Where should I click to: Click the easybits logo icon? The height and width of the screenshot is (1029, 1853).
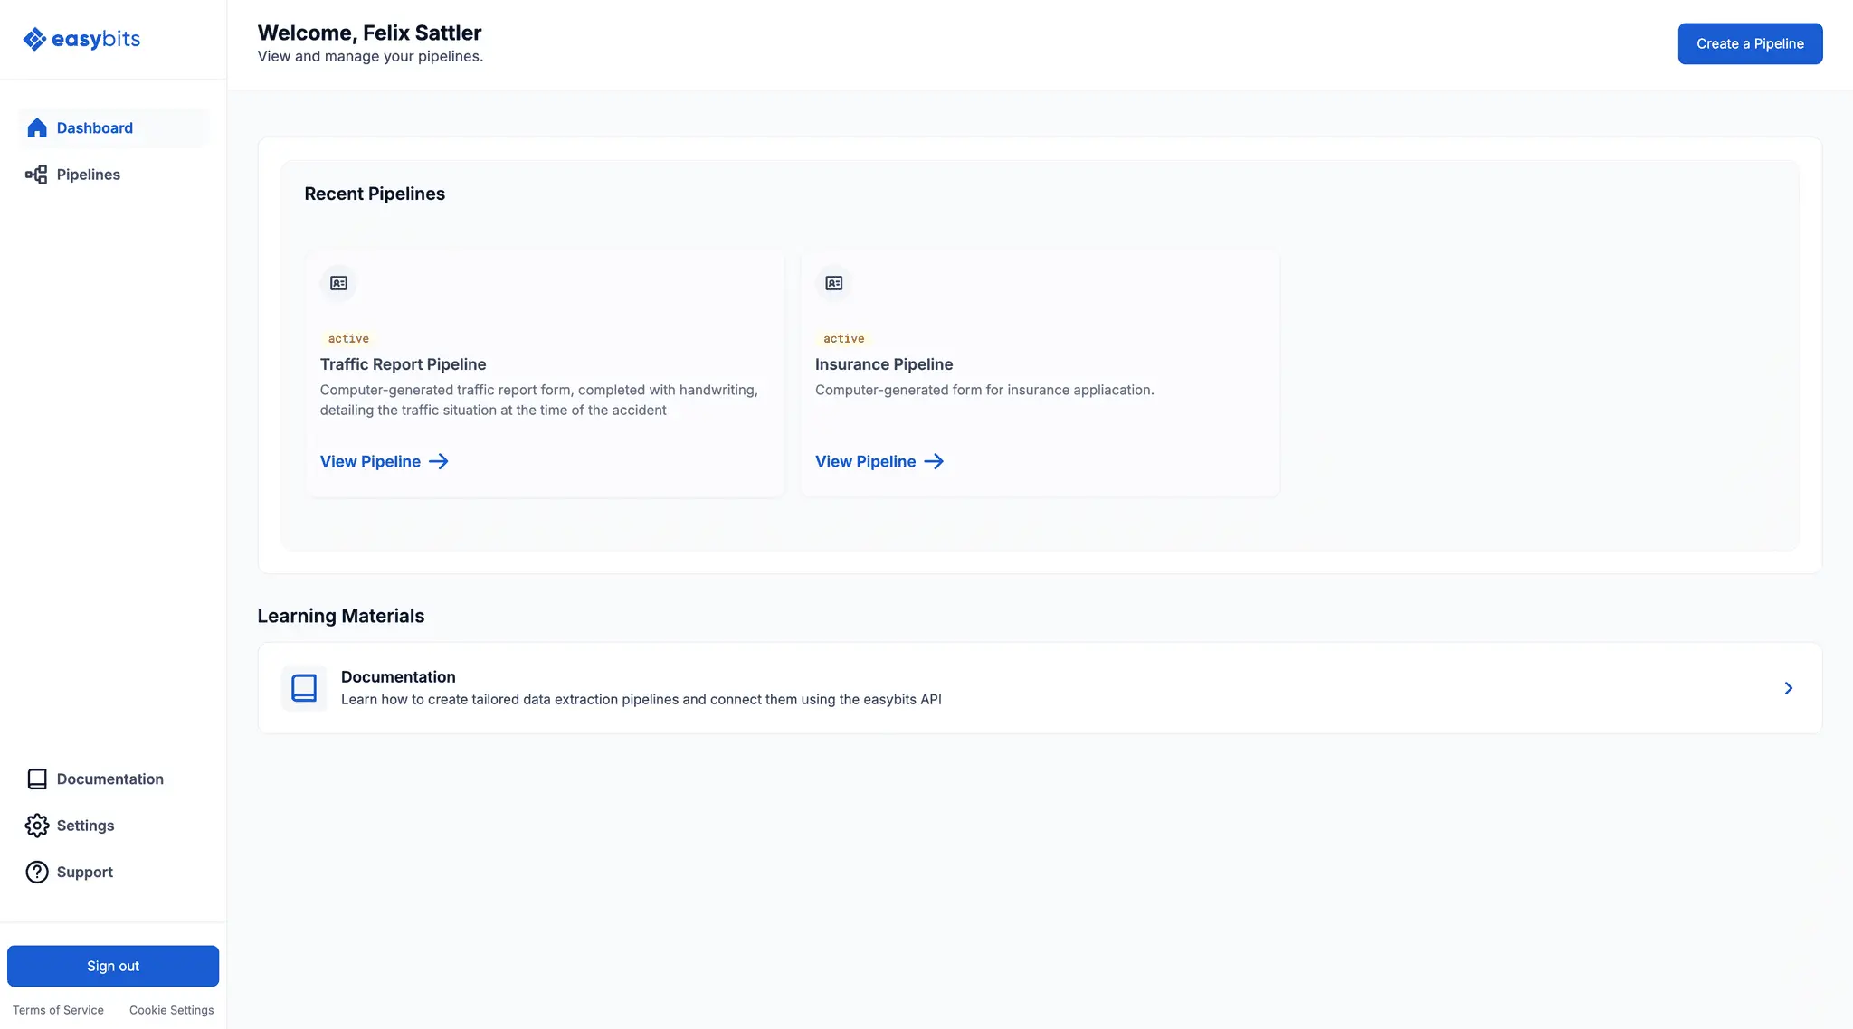[x=34, y=39]
